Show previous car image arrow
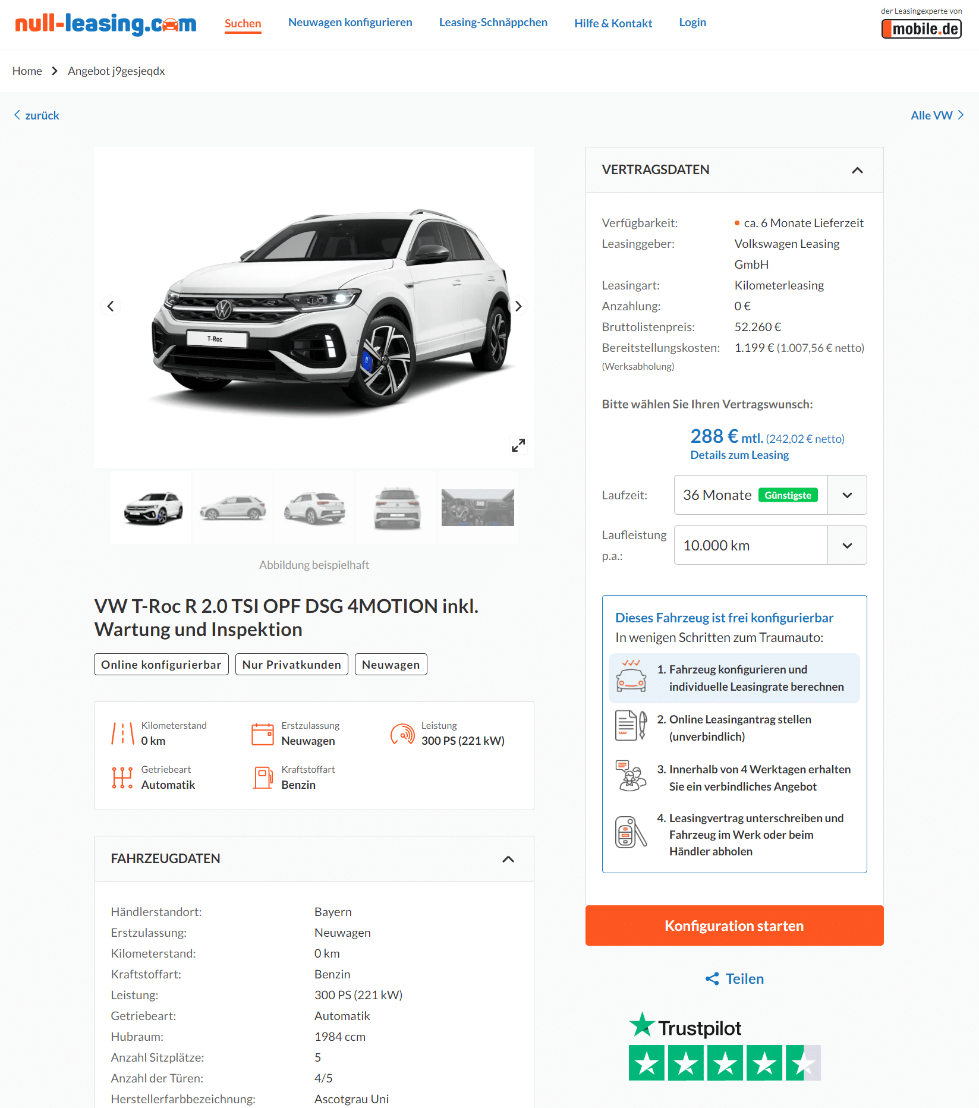 point(111,306)
